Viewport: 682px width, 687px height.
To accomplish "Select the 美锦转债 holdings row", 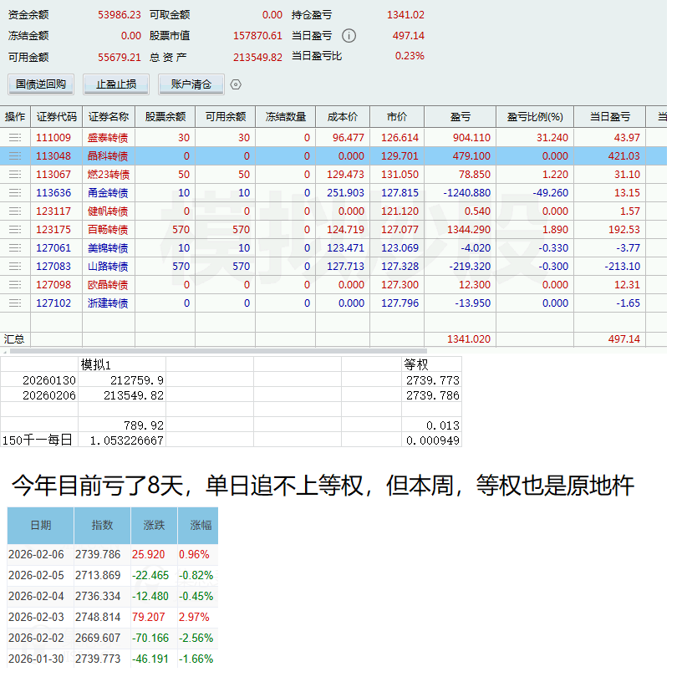I will point(333,248).
